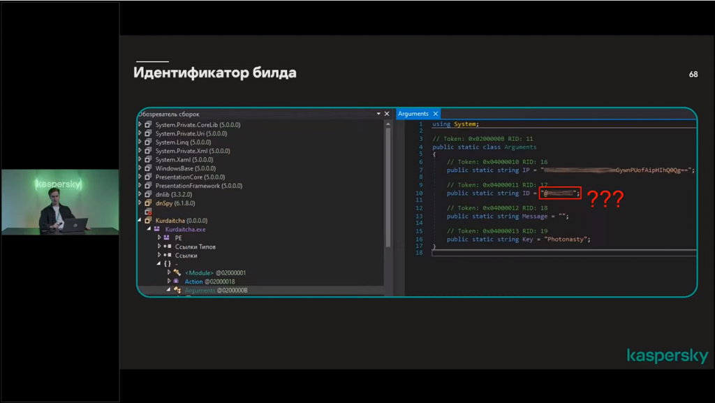Click the Обозреватель сборок panel title
The image size is (715, 403).
[169, 114]
